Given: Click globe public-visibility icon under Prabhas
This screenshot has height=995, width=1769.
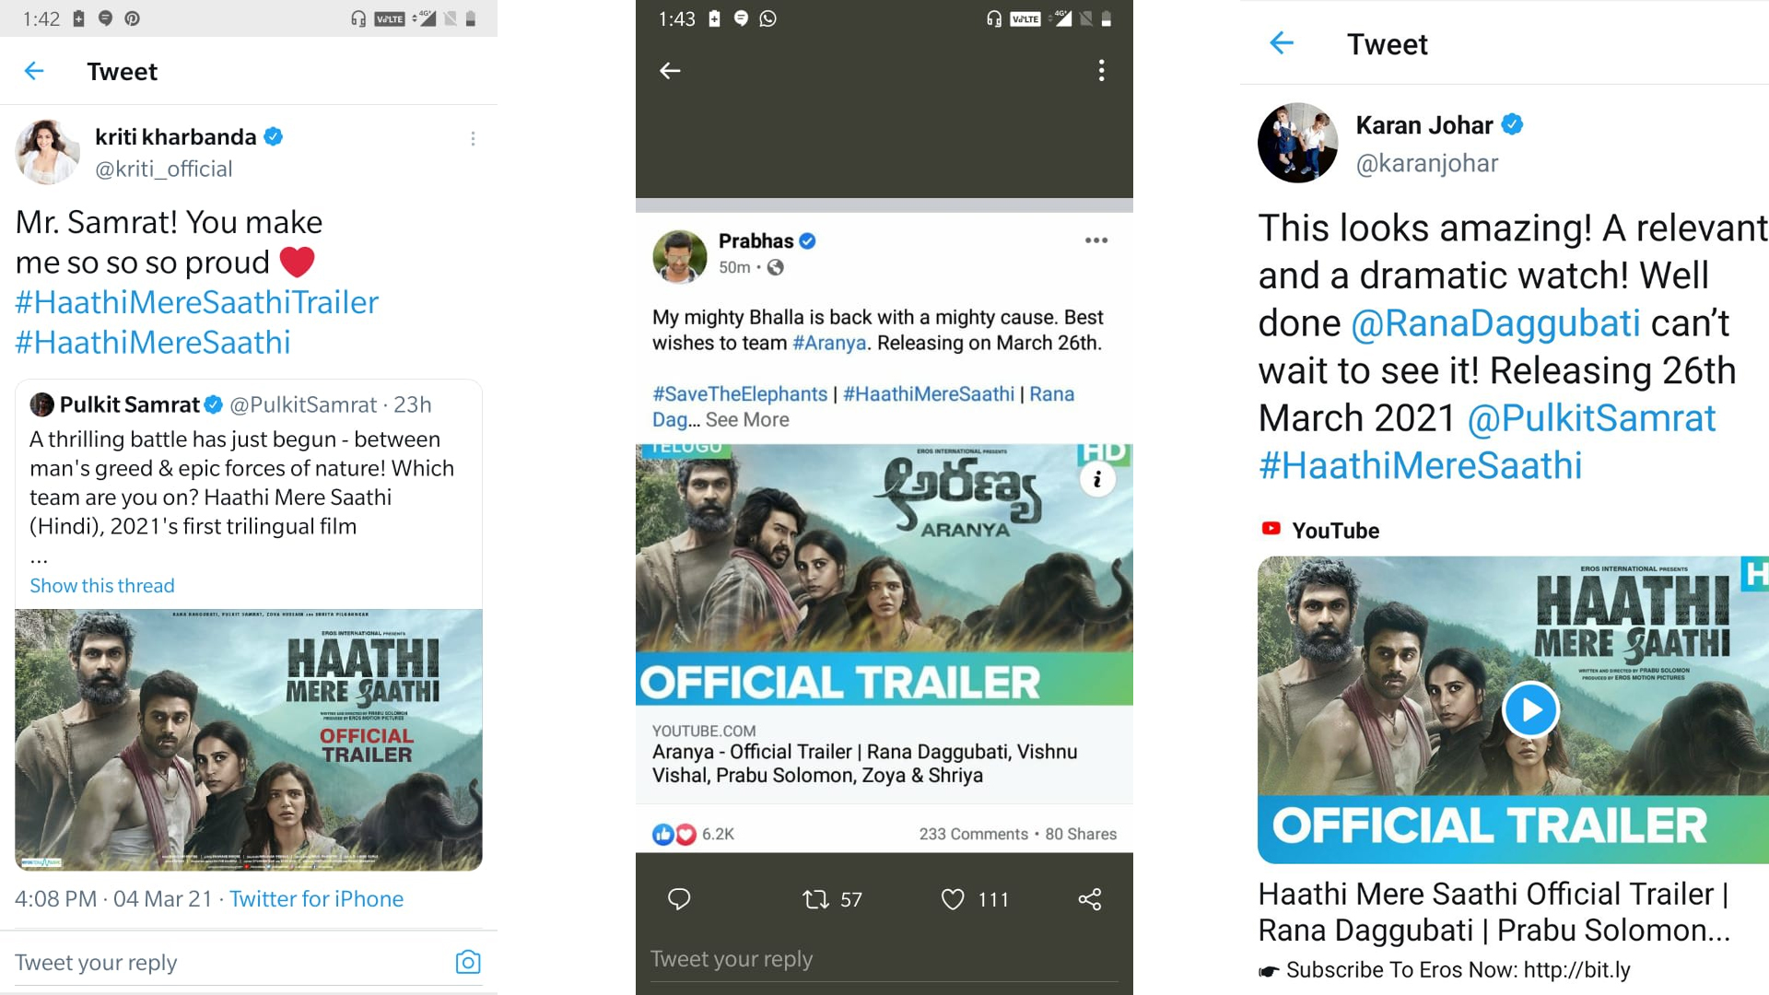Looking at the screenshot, I should (x=776, y=267).
